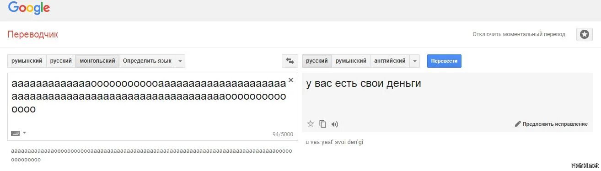Open phrasebook star button at top right

click(585, 34)
